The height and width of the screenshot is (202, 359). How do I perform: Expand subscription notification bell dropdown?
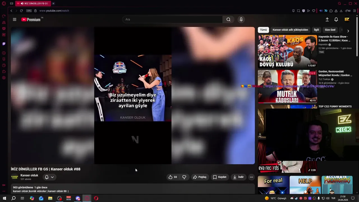click(x=49, y=177)
